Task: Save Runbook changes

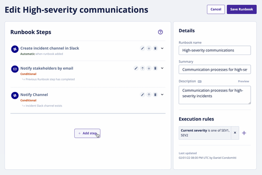Action: pos(241,9)
